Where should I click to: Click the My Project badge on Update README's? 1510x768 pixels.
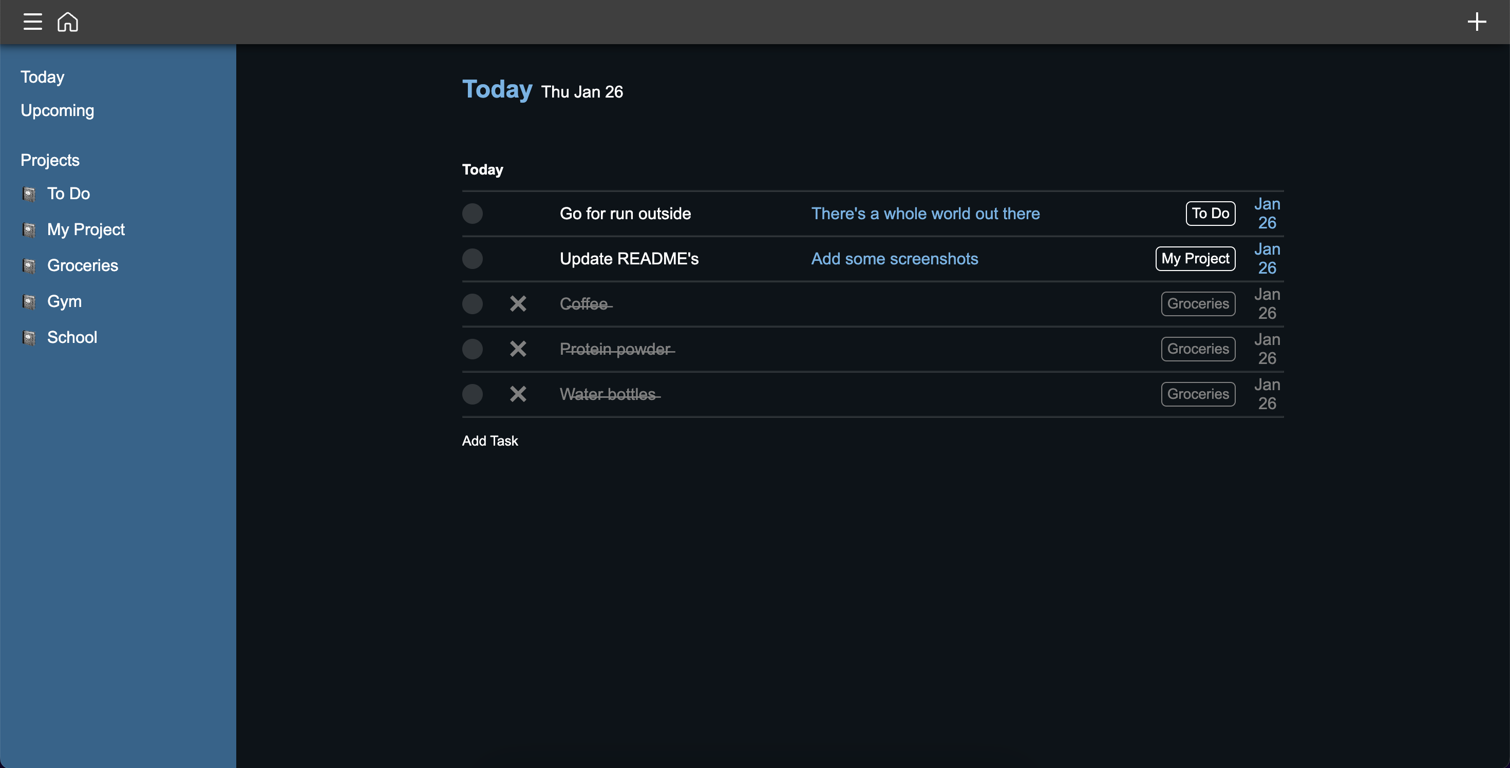1195,258
